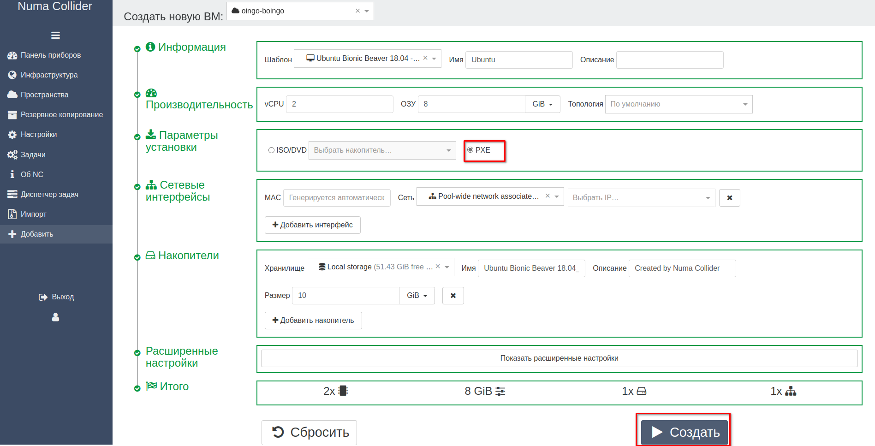Clear the Local storage selection
This screenshot has height=446, width=875.
(438, 267)
